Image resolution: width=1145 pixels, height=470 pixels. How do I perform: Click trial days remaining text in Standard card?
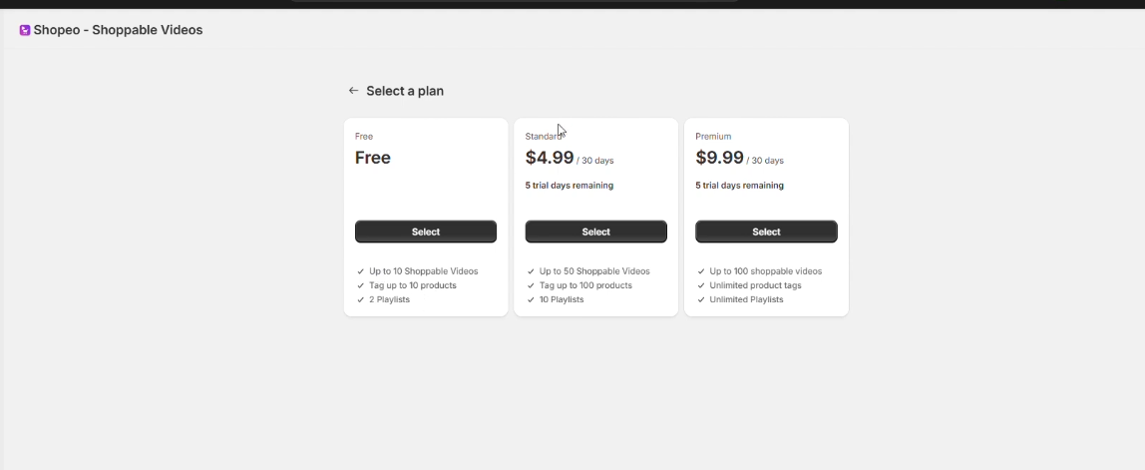570,186
